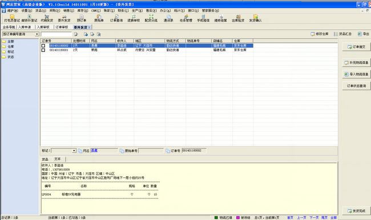This screenshot has width=371, height=220.
Task: Open the 库存 menu
Action: (83, 11)
